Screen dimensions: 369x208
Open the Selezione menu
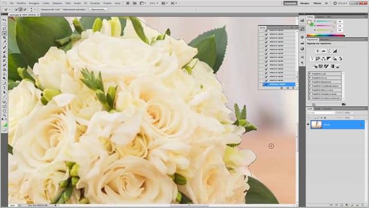click(x=57, y=3)
